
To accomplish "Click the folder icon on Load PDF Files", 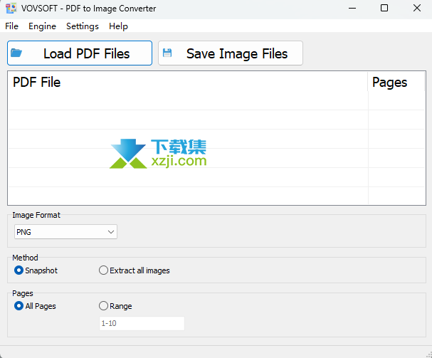I will pyautogui.click(x=17, y=53).
